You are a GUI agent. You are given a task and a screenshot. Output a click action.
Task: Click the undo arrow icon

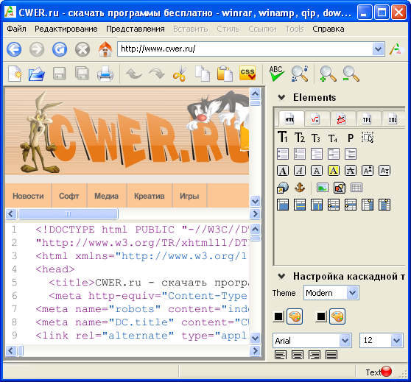(134, 74)
